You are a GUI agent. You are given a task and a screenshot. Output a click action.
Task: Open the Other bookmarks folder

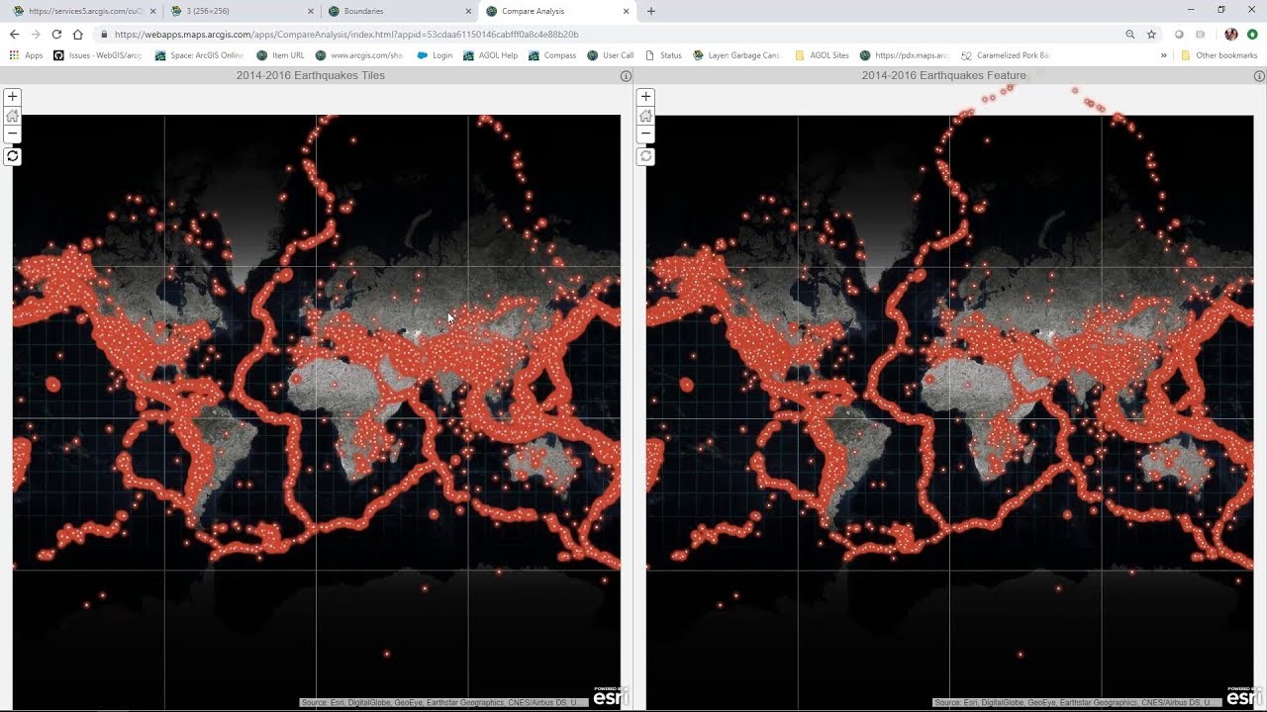[1218, 55]
